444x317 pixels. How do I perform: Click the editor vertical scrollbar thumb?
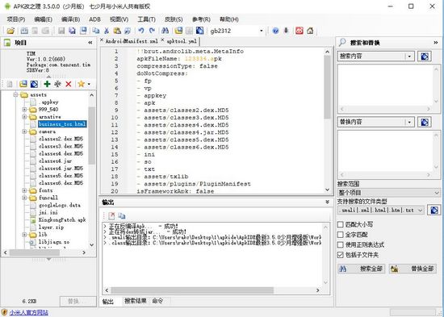(327, 87)
